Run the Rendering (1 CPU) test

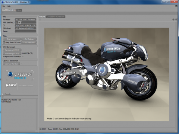12,50
